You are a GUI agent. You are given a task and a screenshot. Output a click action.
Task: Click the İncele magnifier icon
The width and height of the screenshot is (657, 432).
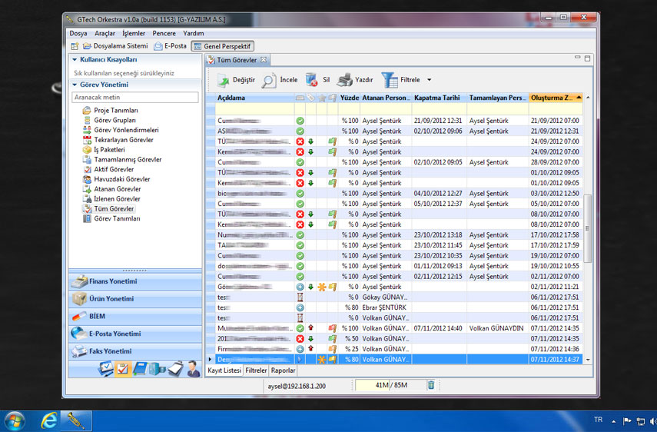pyautogui.click(x=269, y=80)
